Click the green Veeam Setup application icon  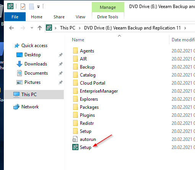coord(75,147)
